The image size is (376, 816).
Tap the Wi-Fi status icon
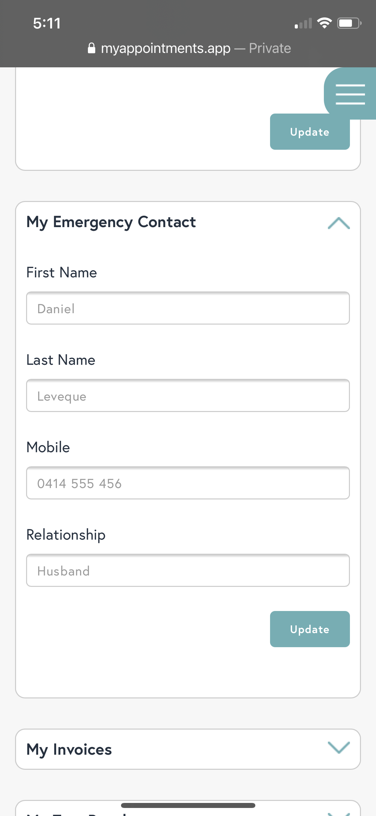coord(324,23)
